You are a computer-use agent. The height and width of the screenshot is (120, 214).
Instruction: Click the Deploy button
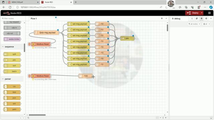click(x=193, y=13)
